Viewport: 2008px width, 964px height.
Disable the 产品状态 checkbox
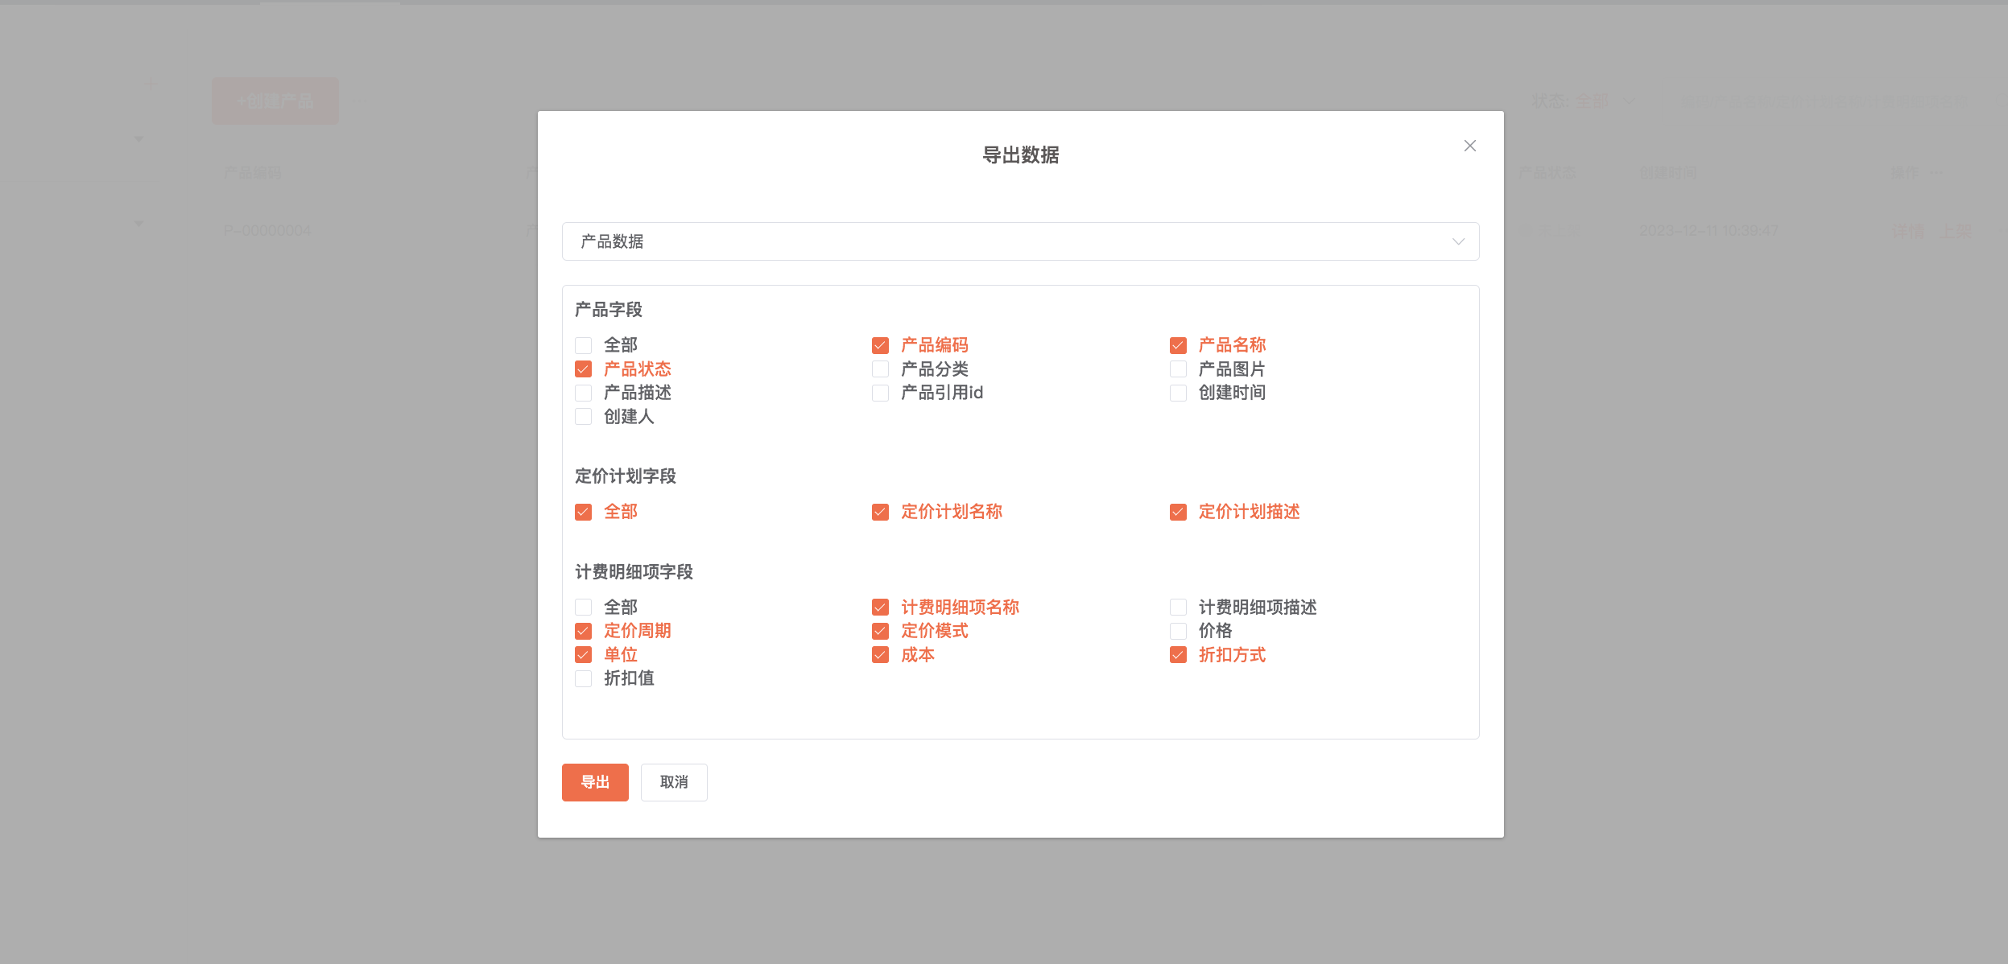click(584, 369)
